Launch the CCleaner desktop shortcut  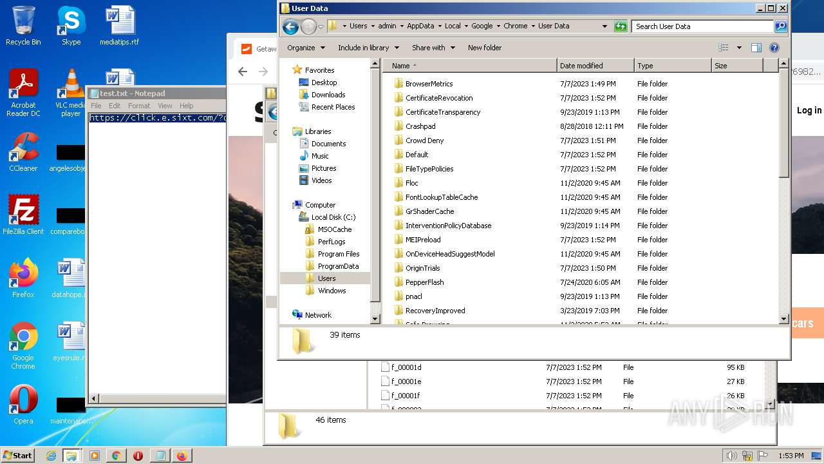coord(23,152)
